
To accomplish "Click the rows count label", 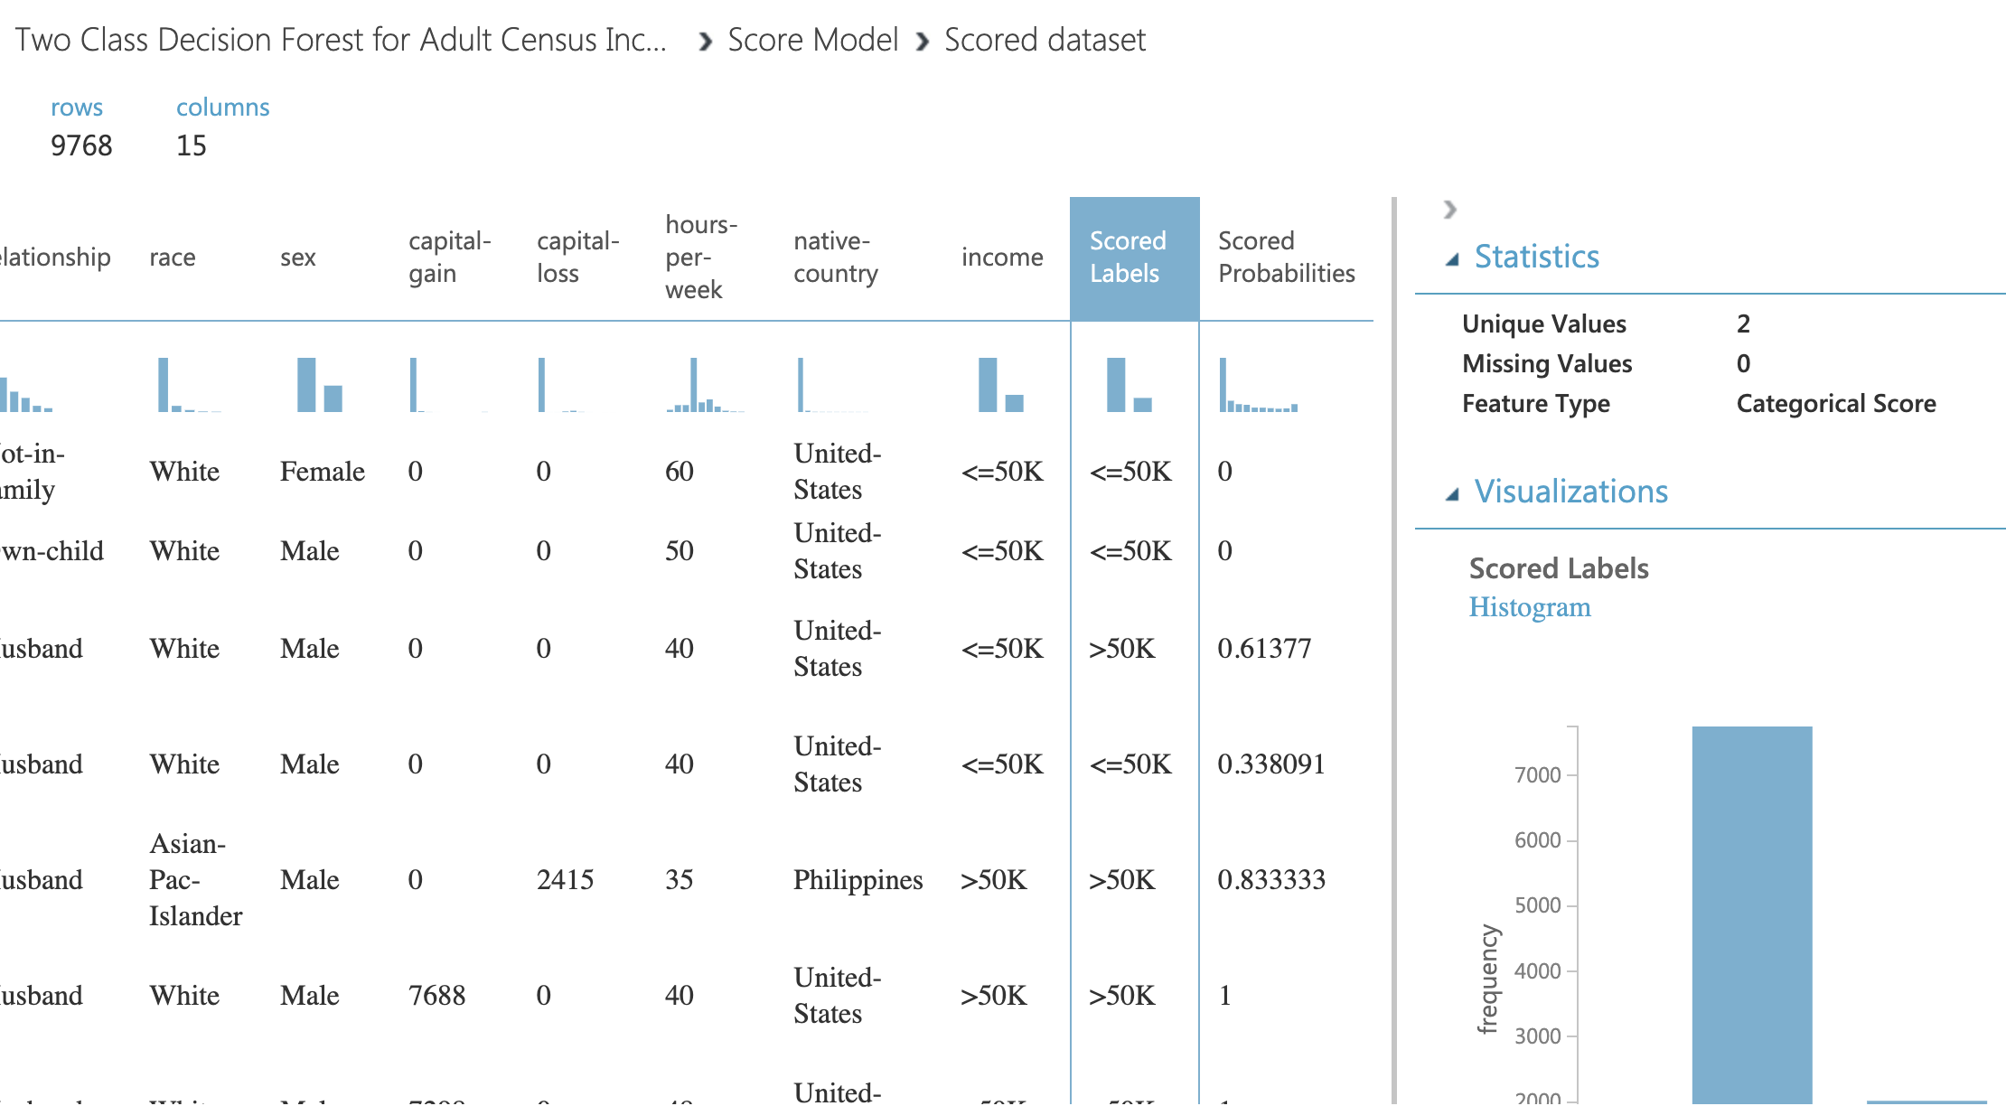I will pos(78,107).
